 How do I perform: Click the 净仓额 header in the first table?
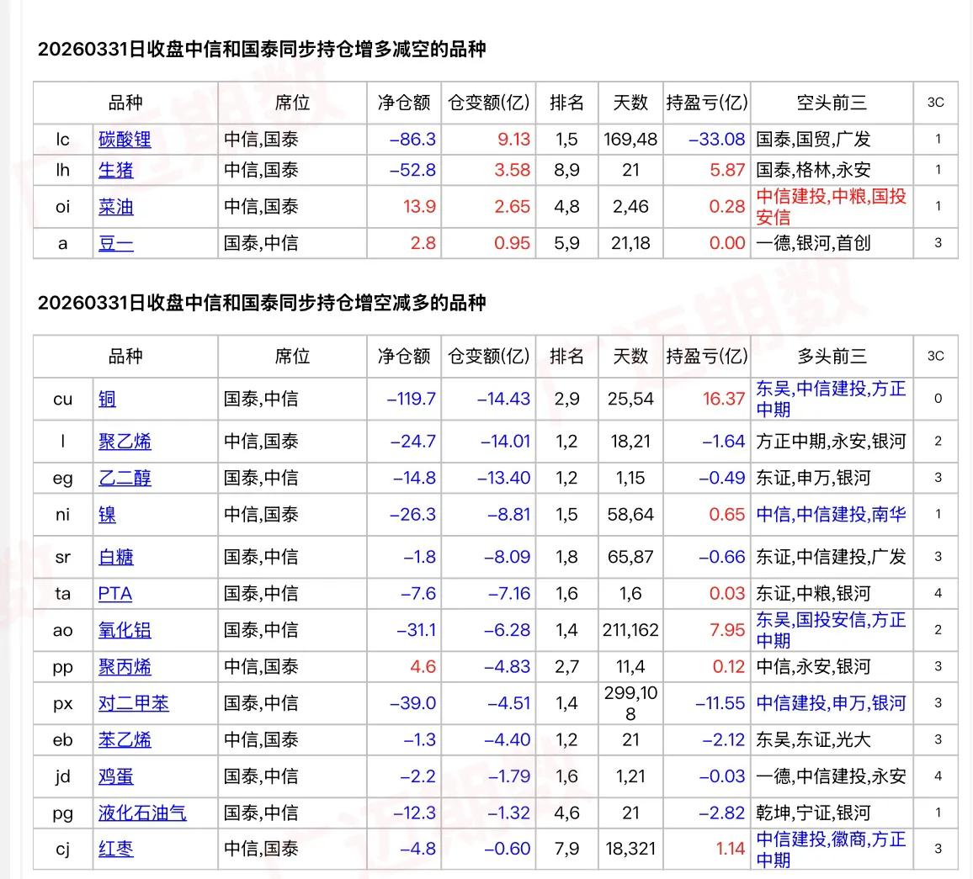coord(404,103)
